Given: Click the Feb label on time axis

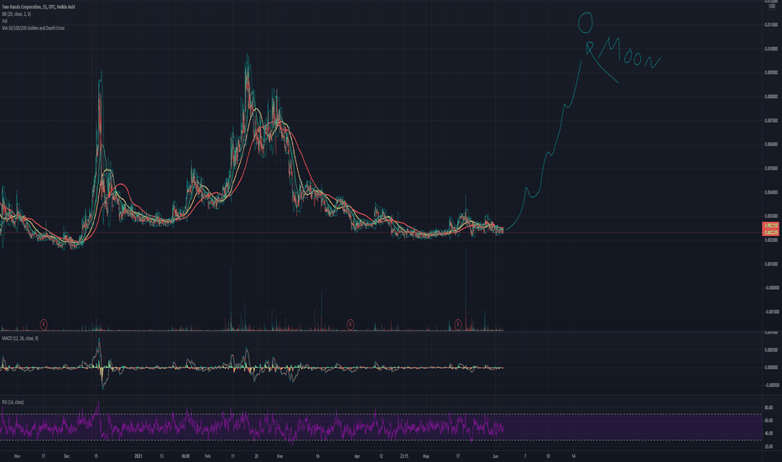Looking at the screenshot, I should tap(208, 456).
